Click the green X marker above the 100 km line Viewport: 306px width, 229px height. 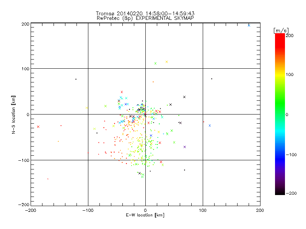click(x=156, y=63)
